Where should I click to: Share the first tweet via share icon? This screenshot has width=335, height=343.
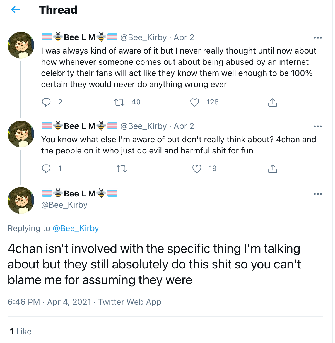point(273,102)
